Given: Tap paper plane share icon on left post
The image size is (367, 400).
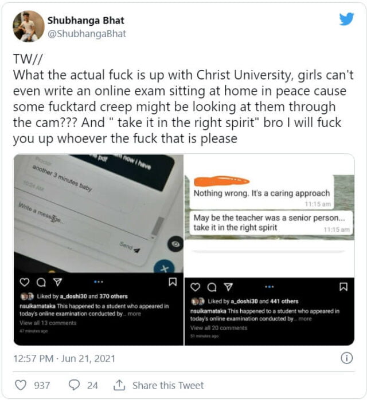Looking at the screenshot, I should click(57, 282).
